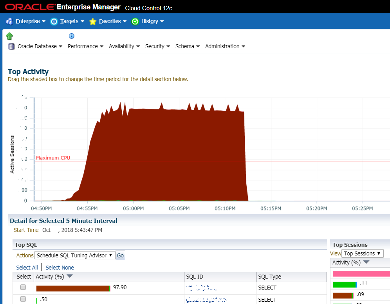Open the Oracle Database menu
This screenshot has width=390, height=304.
(40, 46)
